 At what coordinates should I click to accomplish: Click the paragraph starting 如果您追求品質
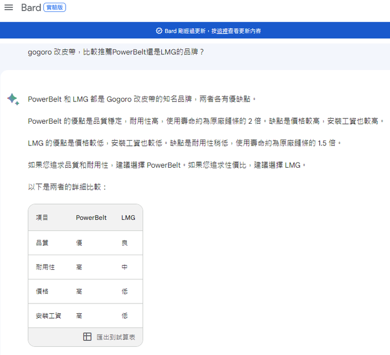tap(167, 165)
